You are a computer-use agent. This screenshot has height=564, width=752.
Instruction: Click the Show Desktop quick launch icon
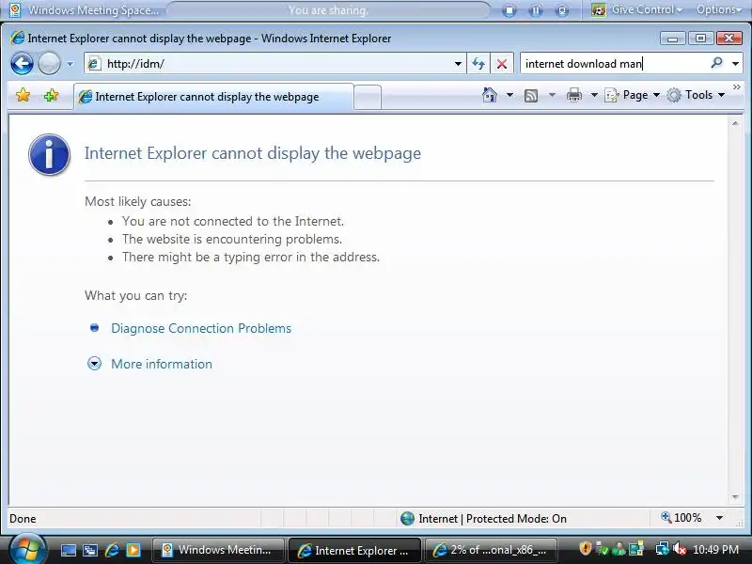click(68, 550)
